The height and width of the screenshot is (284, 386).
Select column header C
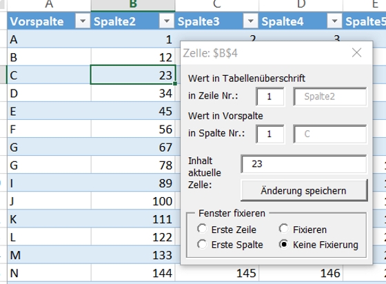(217, 5)
